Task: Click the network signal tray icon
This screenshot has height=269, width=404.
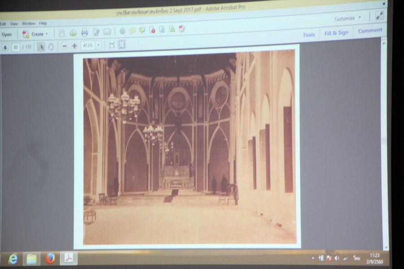Action: click(x=345, y=258)
